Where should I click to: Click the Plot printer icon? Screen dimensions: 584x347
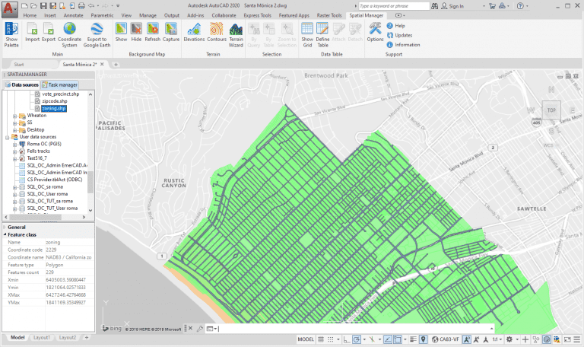[81, 5]
